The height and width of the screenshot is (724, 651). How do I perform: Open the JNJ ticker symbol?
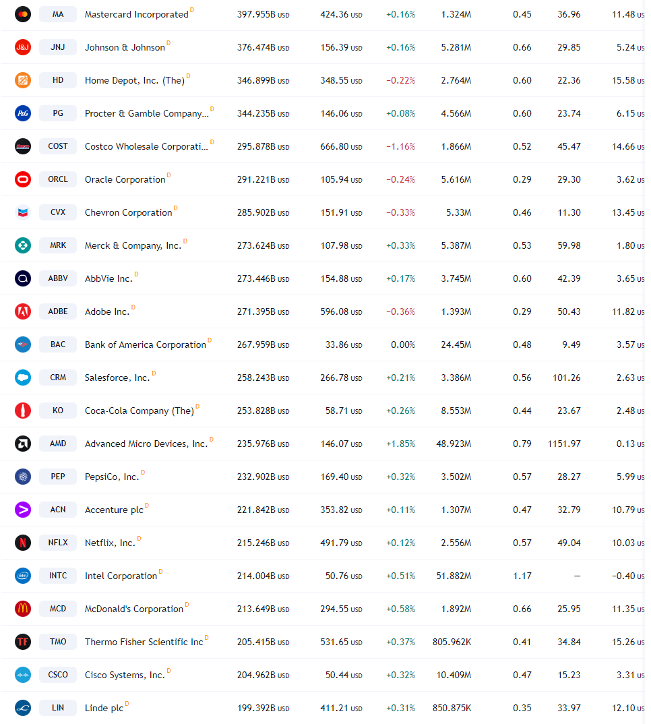[x=58, y=47]
